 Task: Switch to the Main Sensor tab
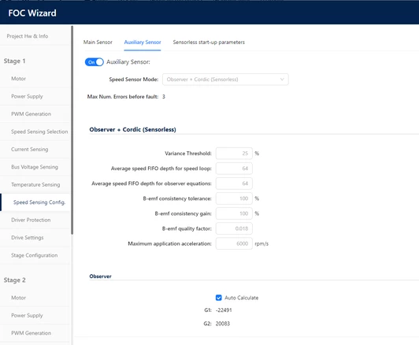98,43
